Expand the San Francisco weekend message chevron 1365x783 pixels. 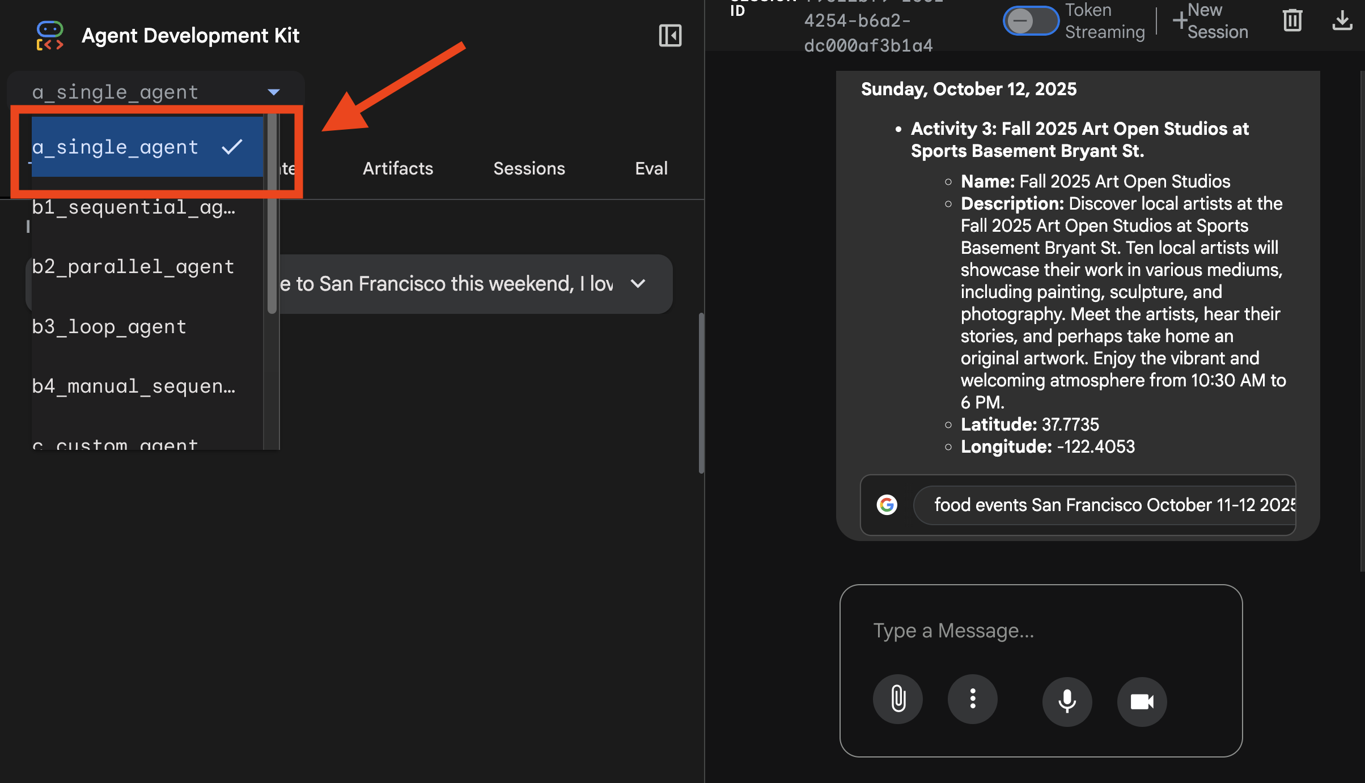click(x=638, y=283)
